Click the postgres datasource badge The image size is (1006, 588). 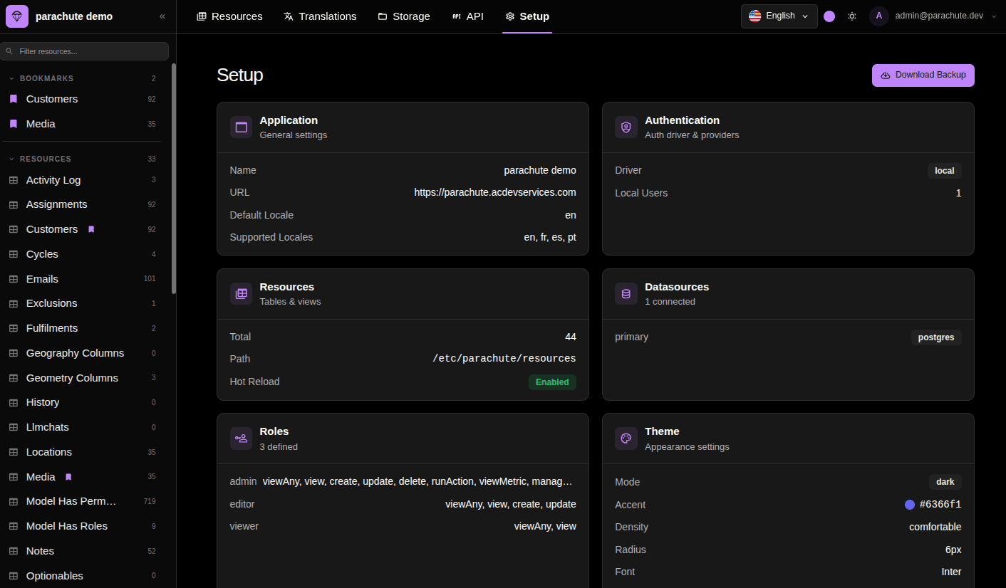pos(936,337)
